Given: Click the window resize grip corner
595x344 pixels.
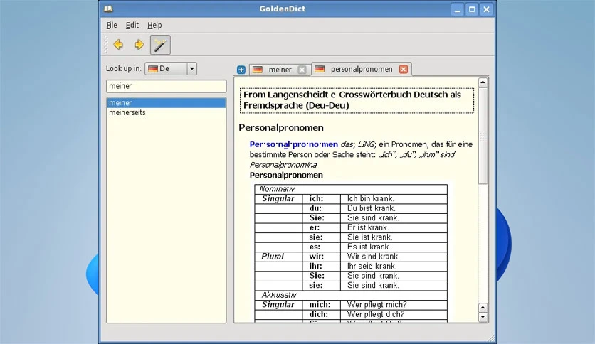Looking at the screenshot, I should [x=491, y=338].
